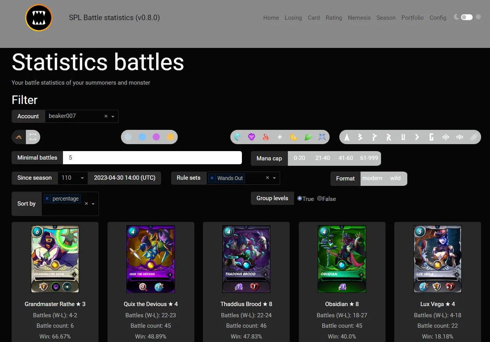
Task: Open the Obsidian card image
Action: click(342, 259)
